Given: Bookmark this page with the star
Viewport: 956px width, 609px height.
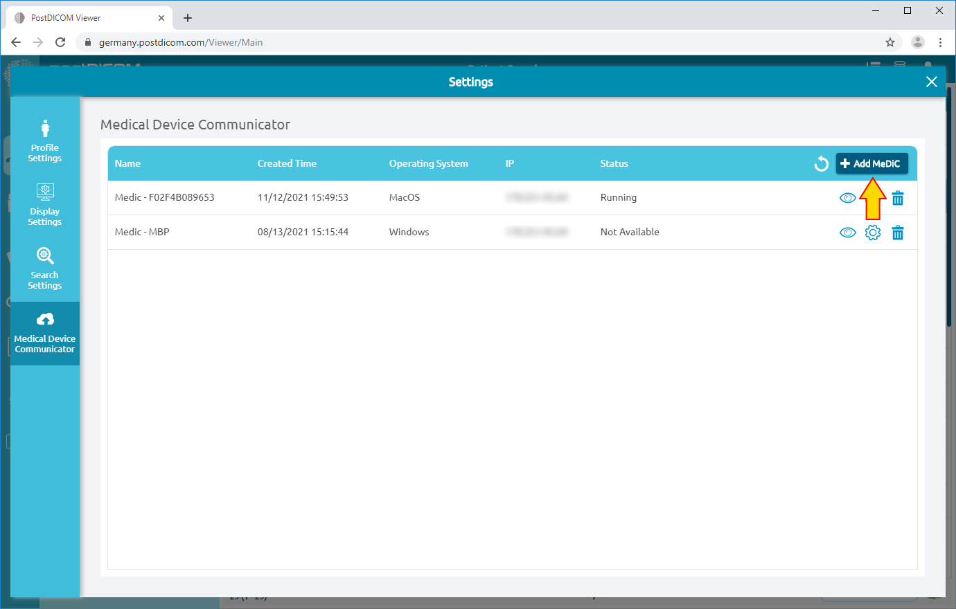Looking at the screenshot, I should [x=890, y=42].
